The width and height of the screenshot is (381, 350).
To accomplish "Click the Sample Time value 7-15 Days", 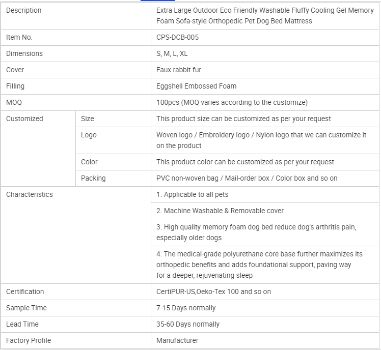I will point(186,308).
